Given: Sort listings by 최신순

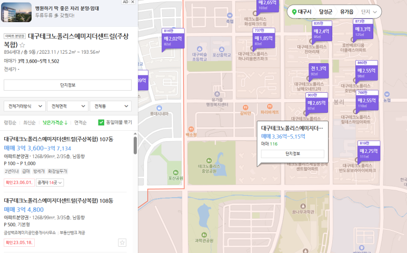Looking at the screenshot, I should coord(29,123).
